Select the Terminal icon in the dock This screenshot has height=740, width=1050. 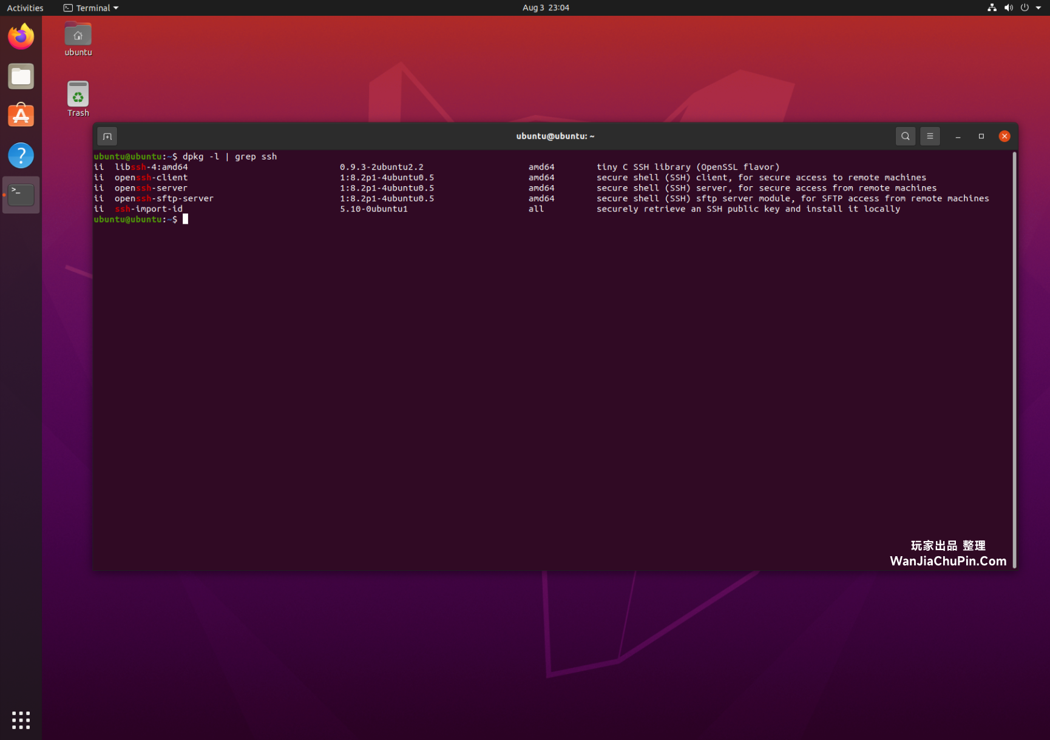point(21,194)
